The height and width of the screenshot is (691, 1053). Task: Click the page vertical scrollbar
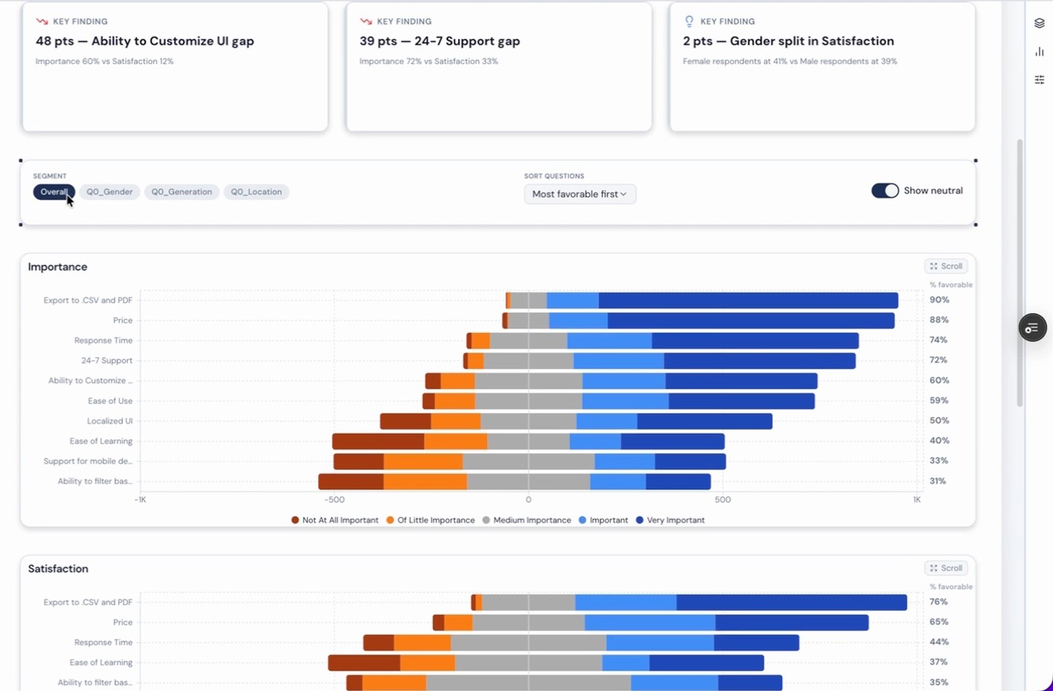click(x=1020, y=272)
